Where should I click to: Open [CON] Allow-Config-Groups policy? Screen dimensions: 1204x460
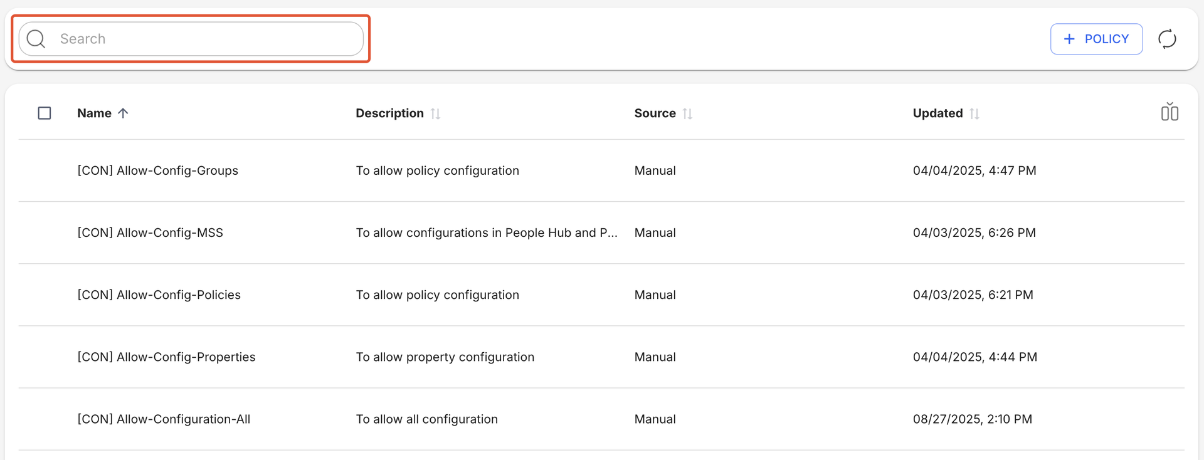click(x=157, y=170)
